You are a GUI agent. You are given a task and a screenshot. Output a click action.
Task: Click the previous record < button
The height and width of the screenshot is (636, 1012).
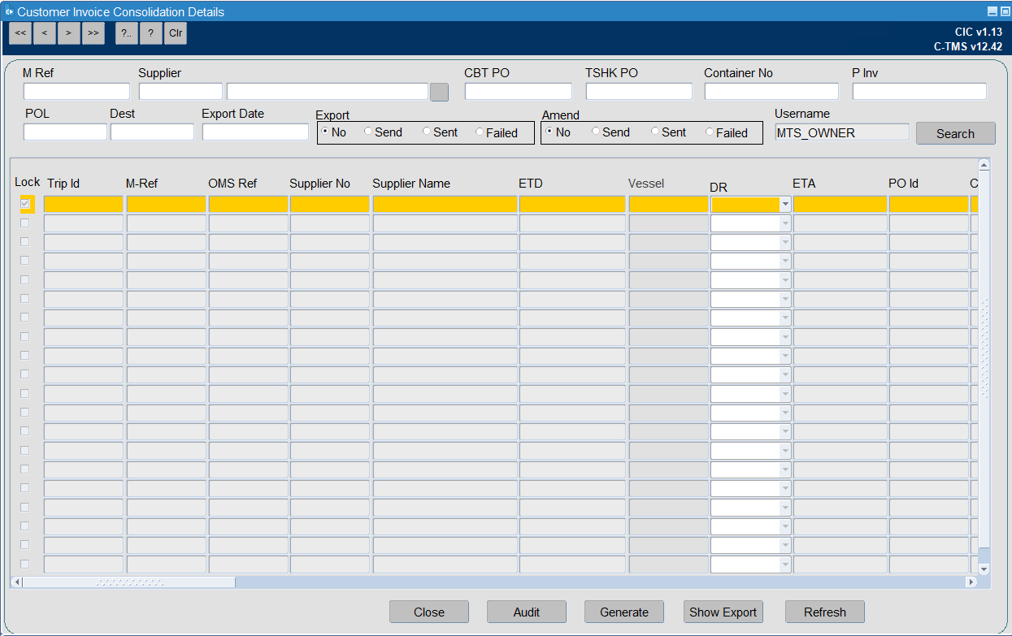coord(45,33)
